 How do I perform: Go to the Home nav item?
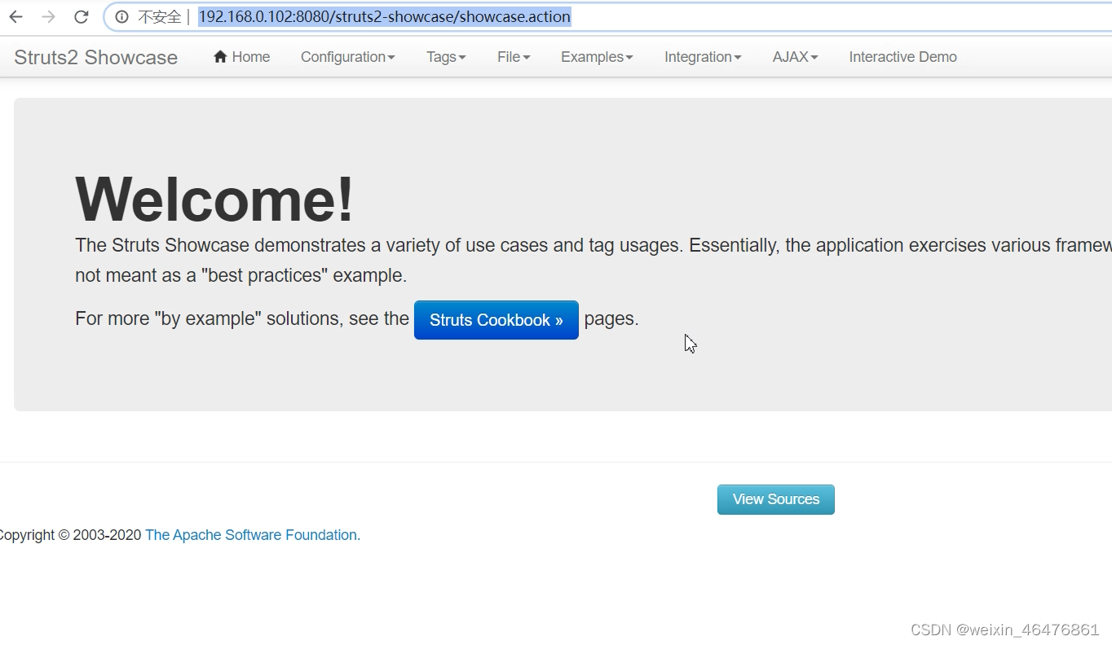pyautogui.click(x=241, y=57)
